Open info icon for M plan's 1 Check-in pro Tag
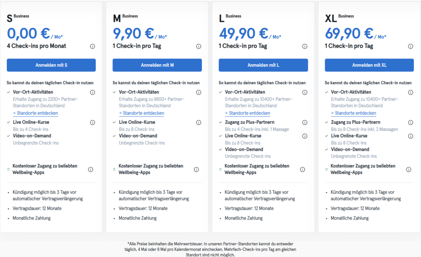The height and width of the screenshot is (257, 421). point(198,46)
